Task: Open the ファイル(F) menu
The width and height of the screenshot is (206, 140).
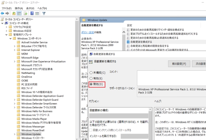Action: [x=7, y=8]
